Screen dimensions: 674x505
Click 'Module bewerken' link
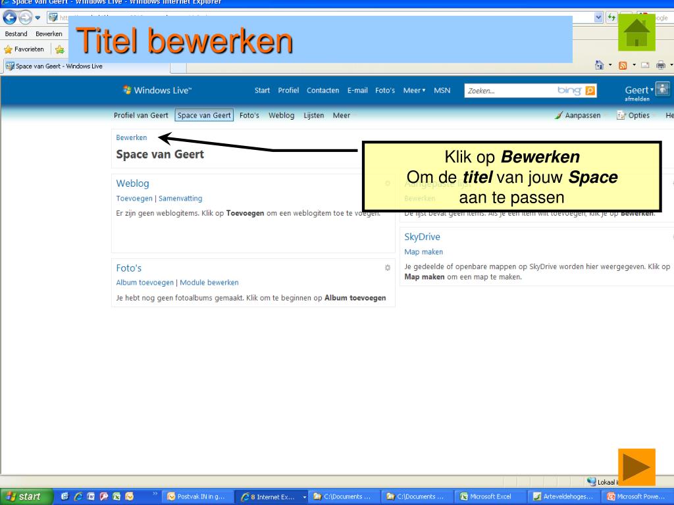[x=209, y=283]
